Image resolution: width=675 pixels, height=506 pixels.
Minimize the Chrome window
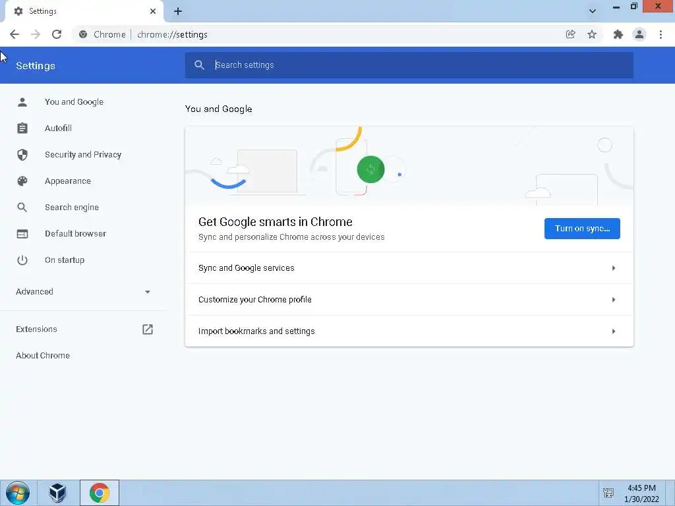tap(616, 7)
